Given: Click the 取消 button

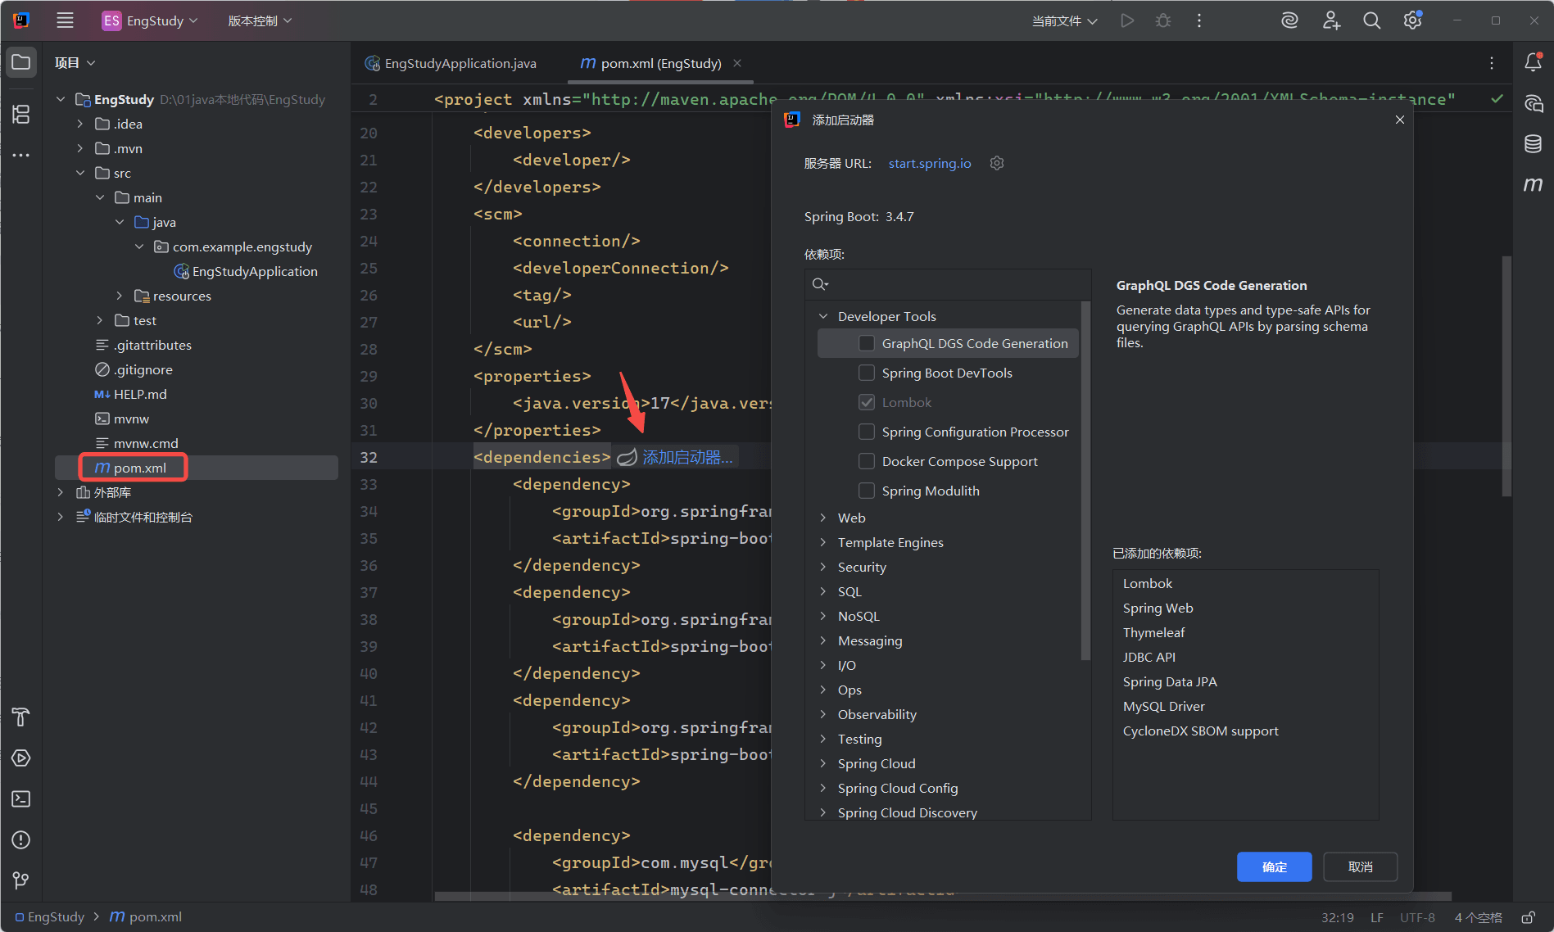Looking at the screenshot, I should pyautogui.click(x=1360, y=866).
